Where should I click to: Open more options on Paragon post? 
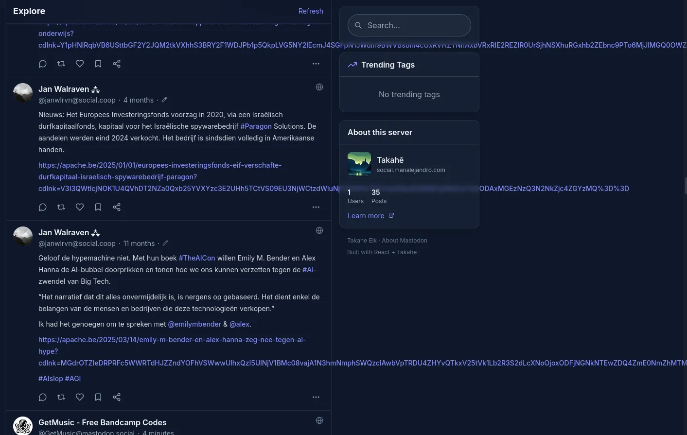316,207
